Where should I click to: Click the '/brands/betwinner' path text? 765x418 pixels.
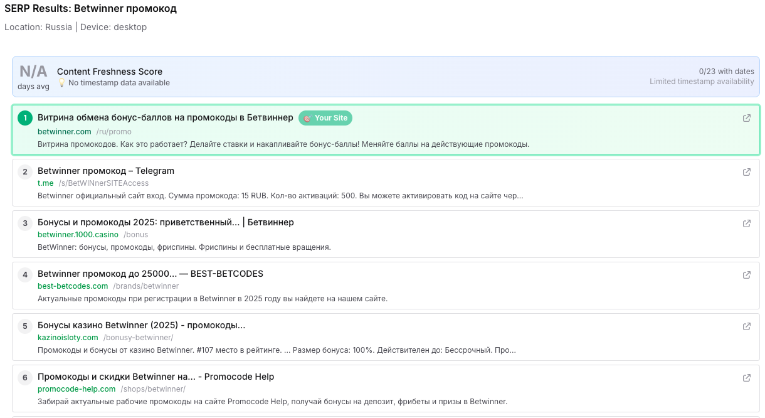(x=147, y=286)
